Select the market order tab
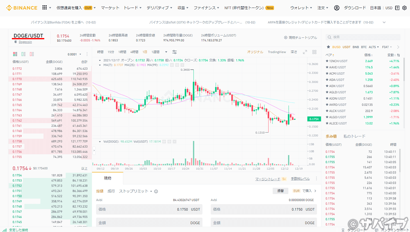The width and height of the screenshot is (410, 232). pyautogui.click(x=111, y=191)
